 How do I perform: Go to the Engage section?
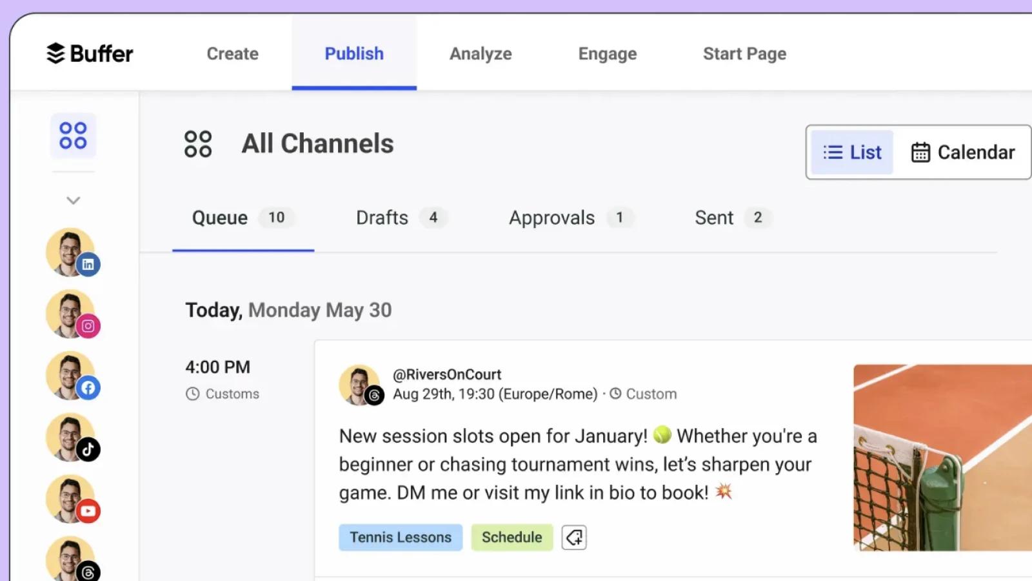click(608, 54)
